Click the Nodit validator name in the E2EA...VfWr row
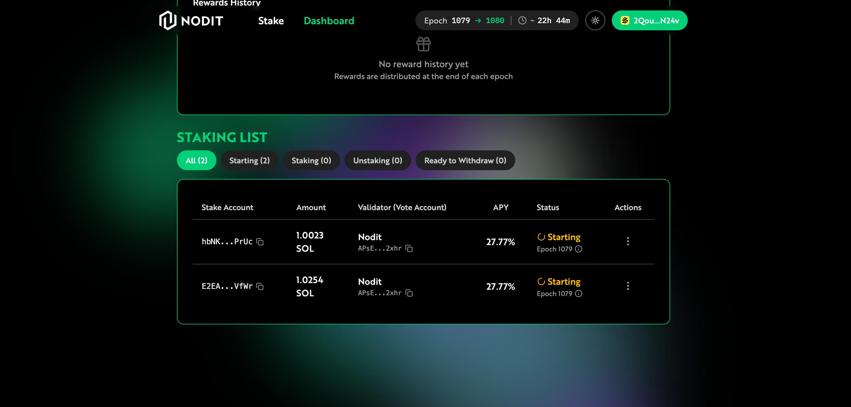Image resolution: width=851 pixels, height=407 pixels. [x=370, y=282]
